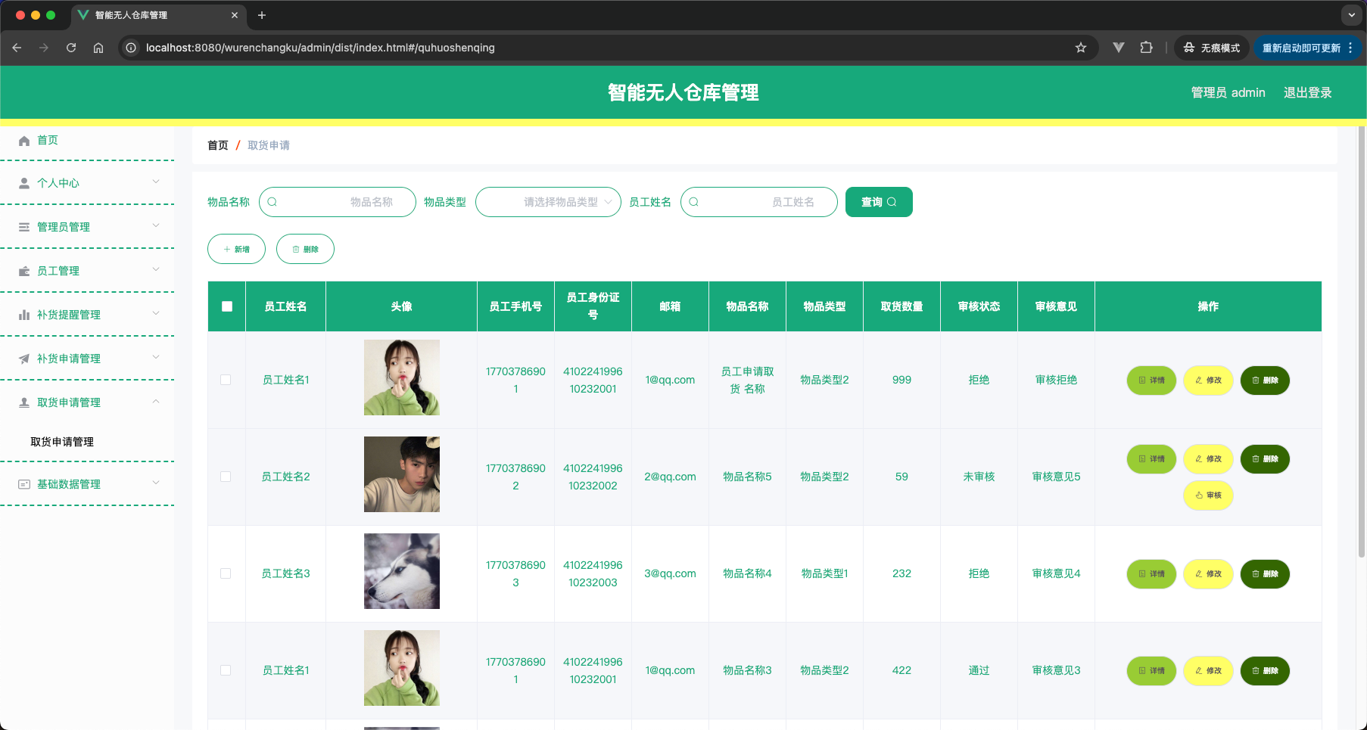Check the row for 员工姓名3
The image size is (1367, 730).
tap(226, 573)
